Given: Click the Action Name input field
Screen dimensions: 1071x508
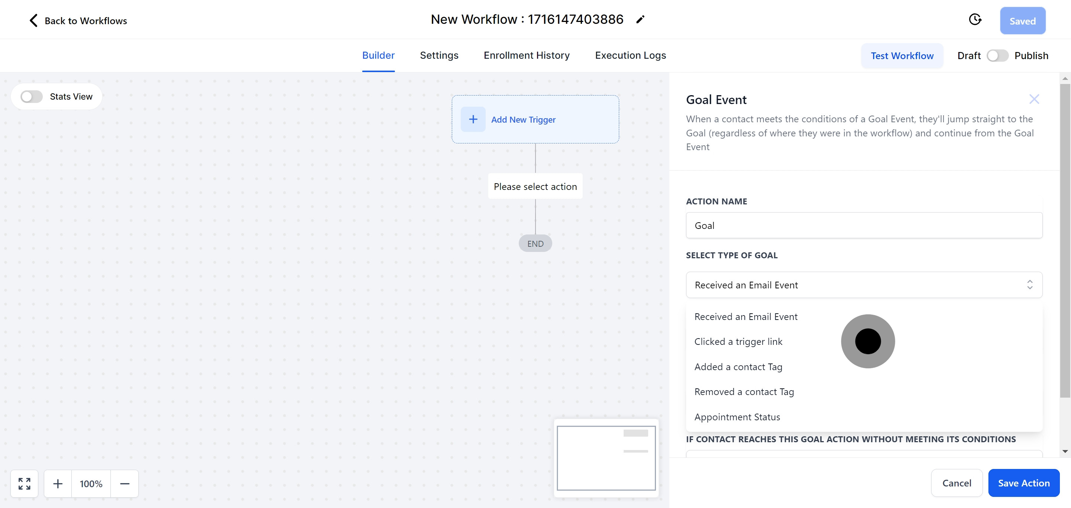Looking at the screenshot, I should (863, 226).
